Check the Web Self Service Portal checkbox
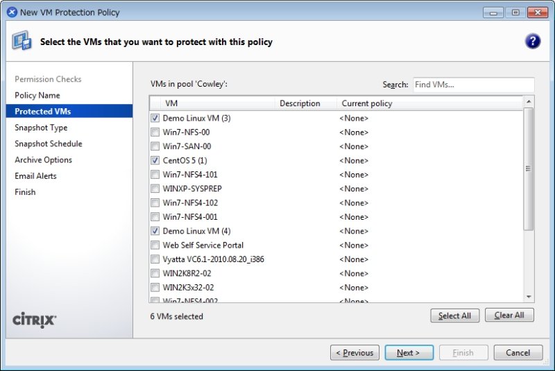Viewport: 555px width, 371px height. click(x=155, y=245)
